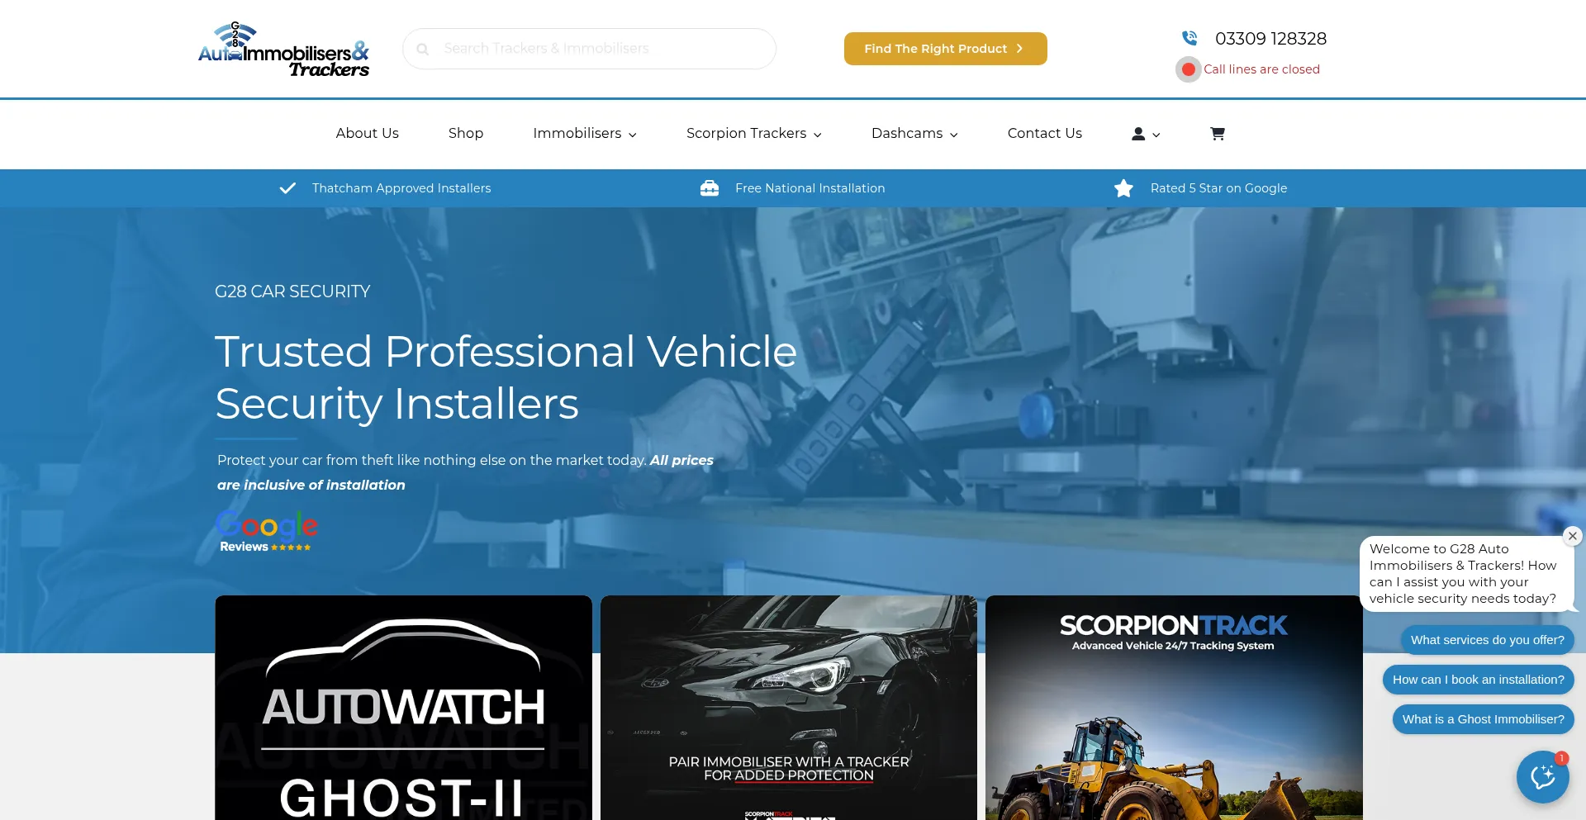Click the search magnifier icon
Screen dimensions: 1586x820
(423, 50)
